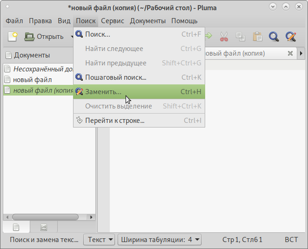Click the clipboard paste icon in toolbar
This screenshot has height=249, width=308.
tap(257, 37)
